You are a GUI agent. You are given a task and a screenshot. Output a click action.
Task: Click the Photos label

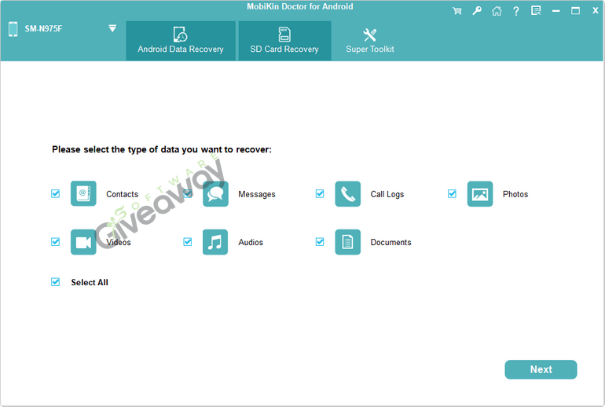coord(515,194)
